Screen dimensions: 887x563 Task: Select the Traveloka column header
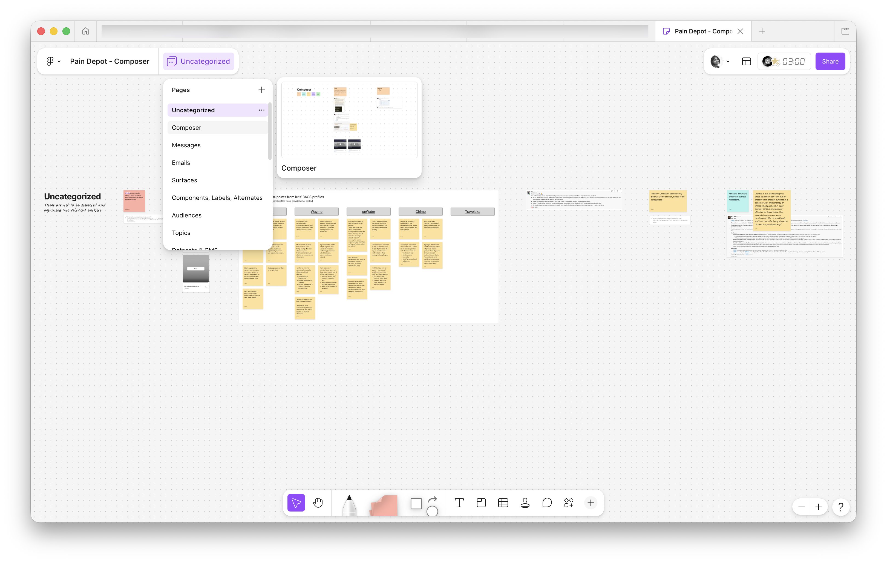pos(472,211)
